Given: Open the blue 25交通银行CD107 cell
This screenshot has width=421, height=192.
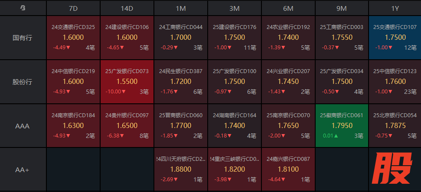Looking at the screenshot, I should point(395,38).
